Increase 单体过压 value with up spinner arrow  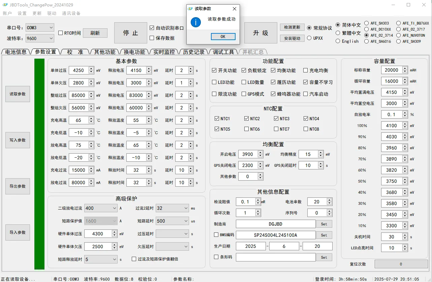coord(91,69)
